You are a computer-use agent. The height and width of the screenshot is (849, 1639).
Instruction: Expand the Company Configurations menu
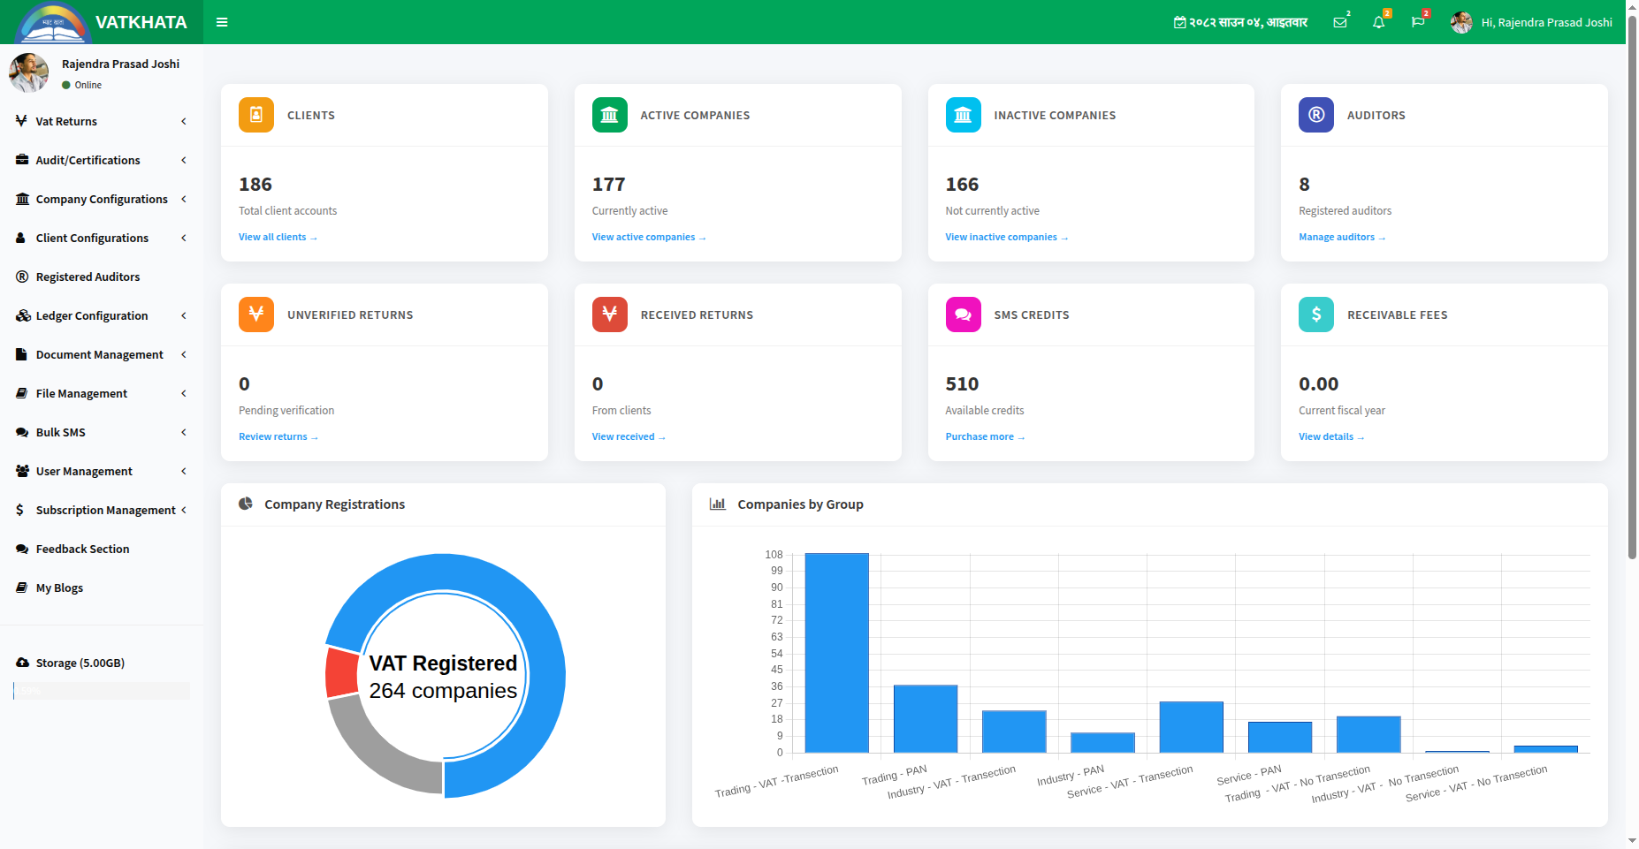tap(101, 199)
